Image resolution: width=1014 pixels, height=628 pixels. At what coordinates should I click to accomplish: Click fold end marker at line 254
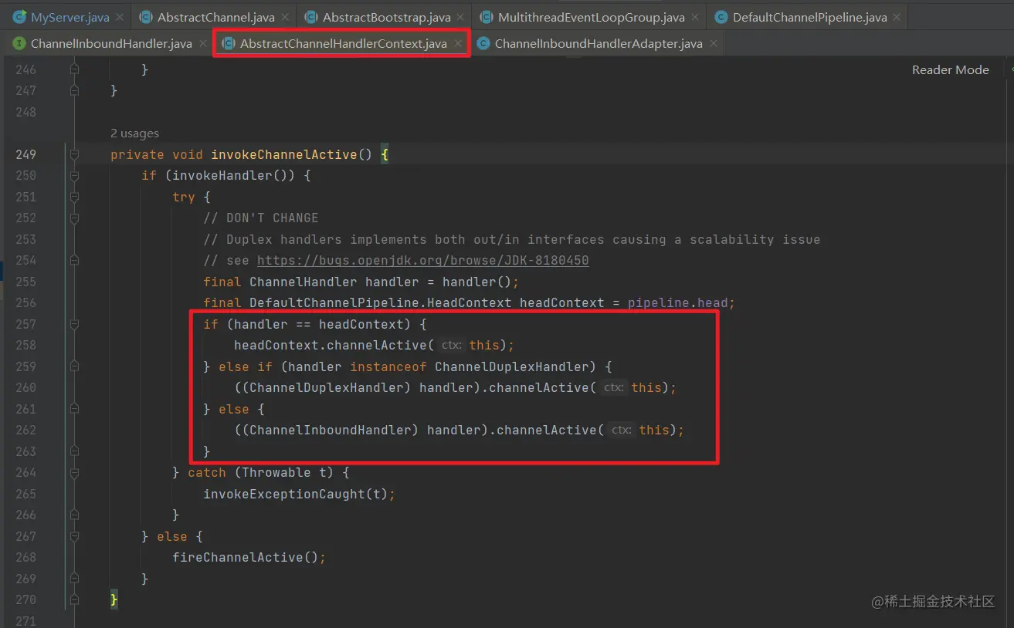(x=75, y=260)
